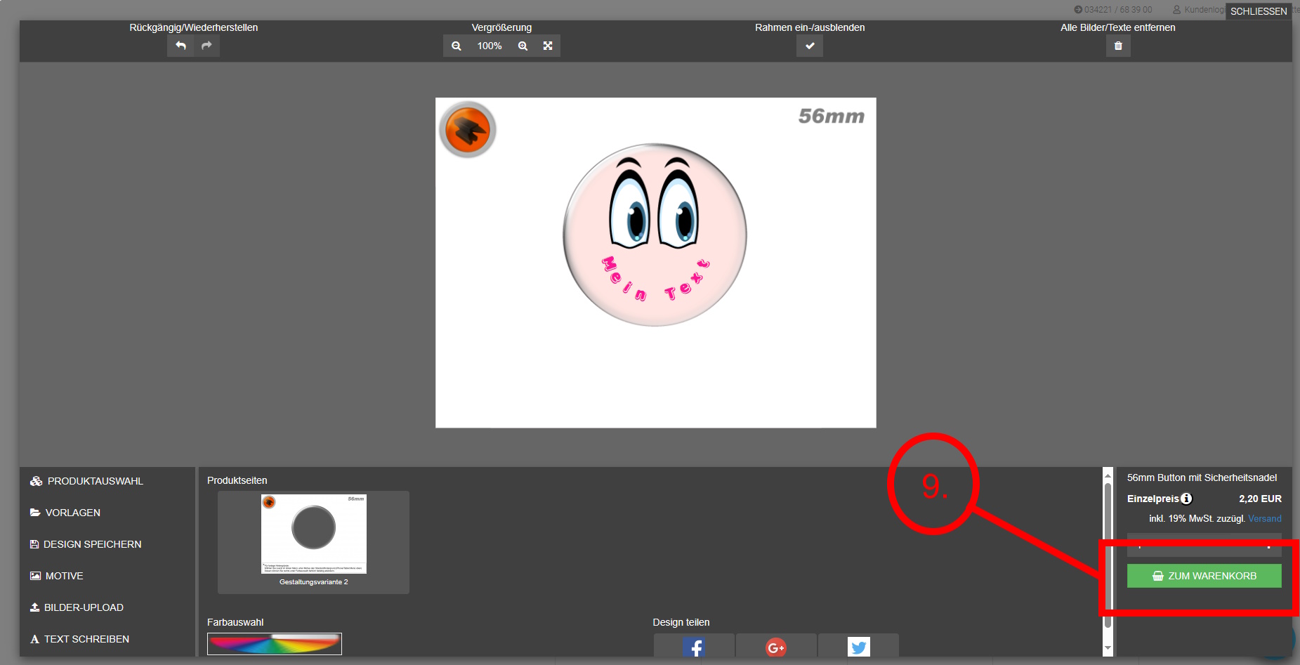Click the orange logo badge on canvas
The width and height of the screenshot is (1300, 665).
tap(468, 129)
